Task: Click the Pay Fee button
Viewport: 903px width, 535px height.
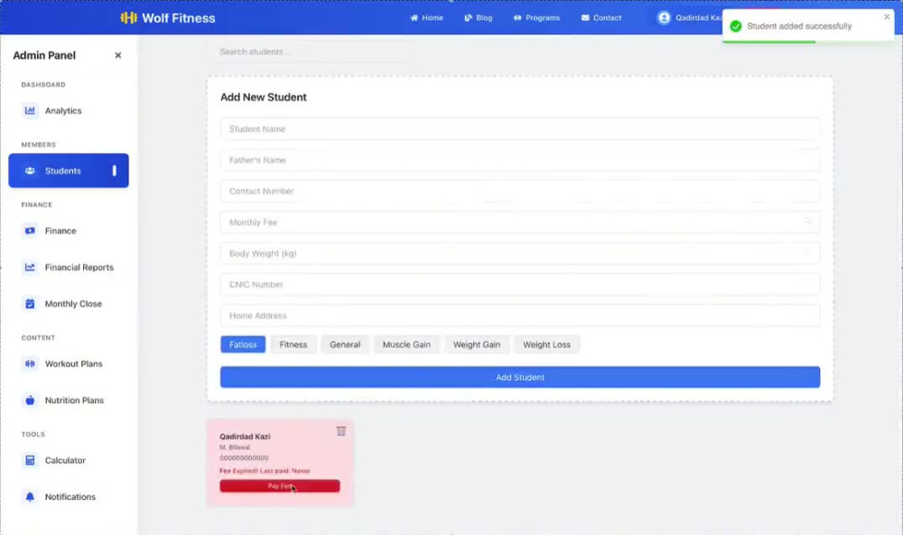Action: [x=280, y=486]
